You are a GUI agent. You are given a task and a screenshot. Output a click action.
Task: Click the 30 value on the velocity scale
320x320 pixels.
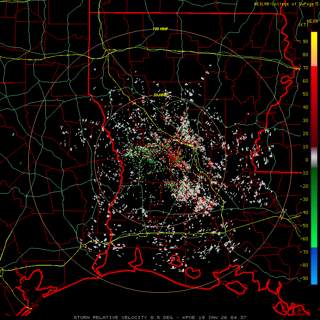click(x=305, y=121)
